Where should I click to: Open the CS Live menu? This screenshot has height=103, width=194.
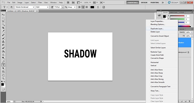tap(173, 3)
